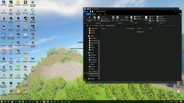Click Invert selection
The width and height of the screenshot is (184, 103).
tap(161, 21)
